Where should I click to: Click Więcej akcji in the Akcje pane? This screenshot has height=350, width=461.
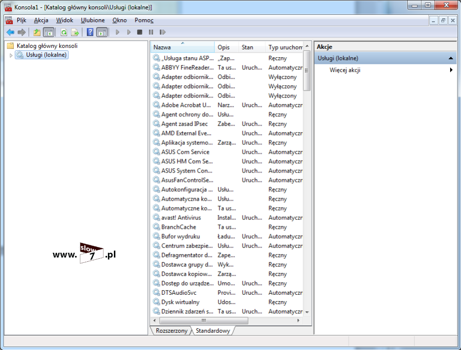pyautogui.click(x=345, y=70)
